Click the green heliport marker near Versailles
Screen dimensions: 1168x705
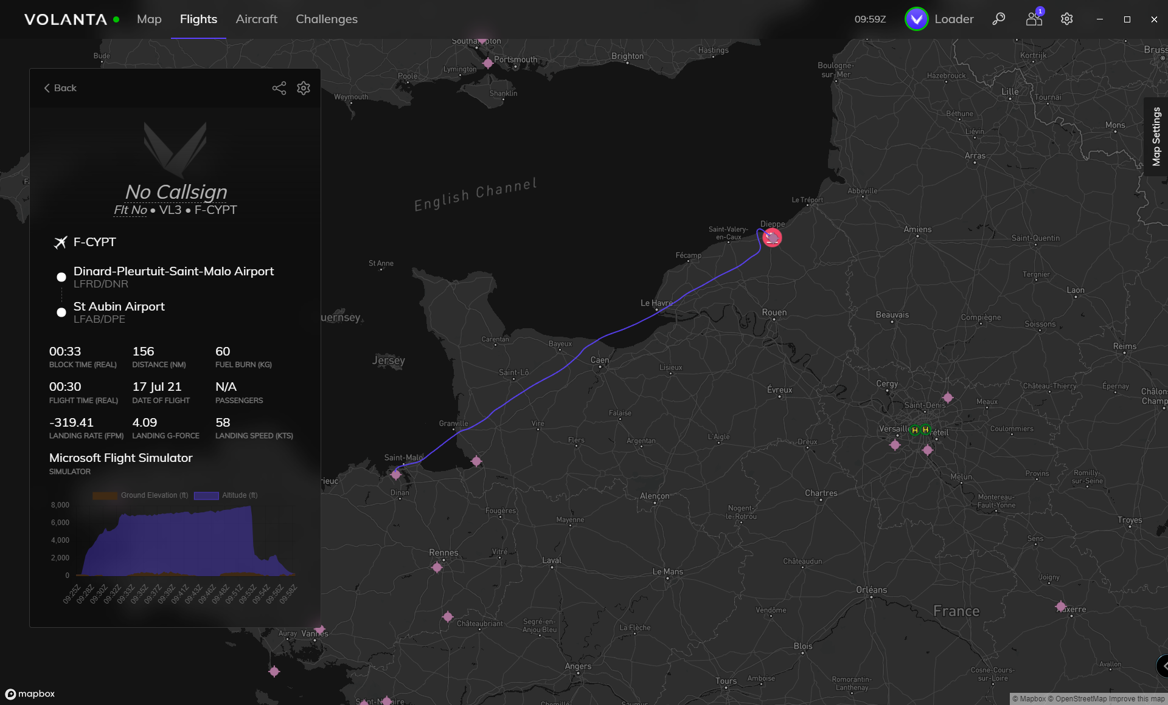(914, 430)
